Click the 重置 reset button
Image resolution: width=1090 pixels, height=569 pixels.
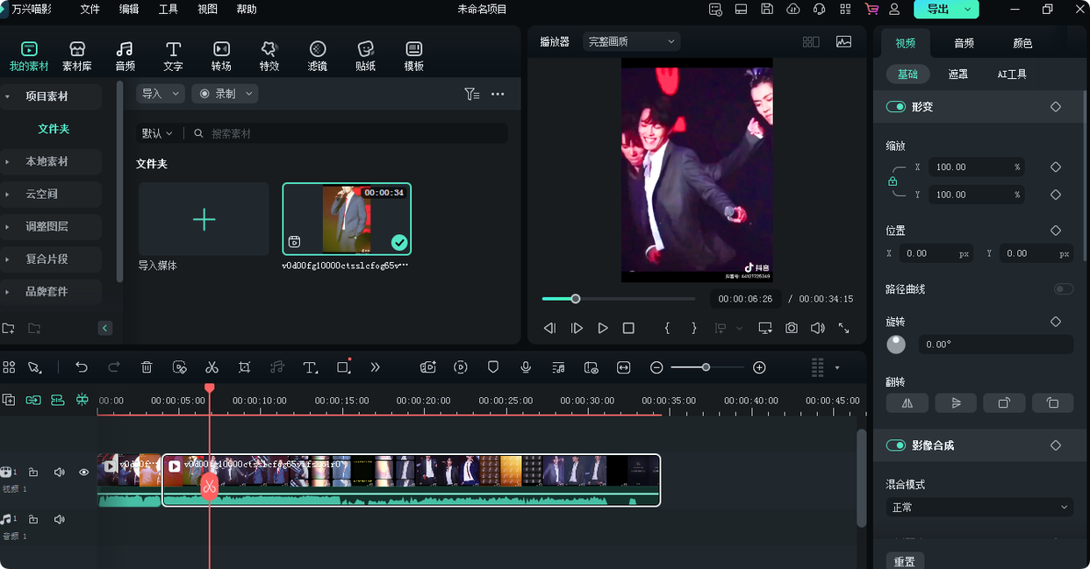(904, 562)
